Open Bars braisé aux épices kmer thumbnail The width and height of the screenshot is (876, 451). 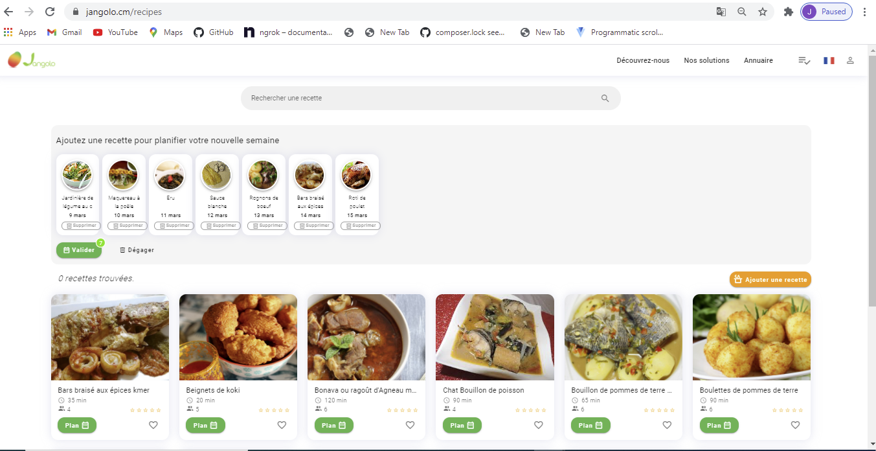[x=110, y=337]
